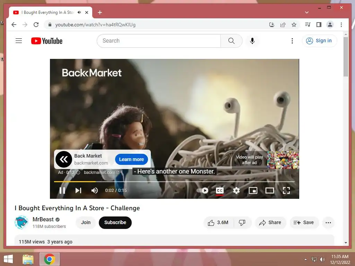This screenshot has height=266, width=355.
Task: Go to YouTube home via logo
Action: [x=47, y=41]
